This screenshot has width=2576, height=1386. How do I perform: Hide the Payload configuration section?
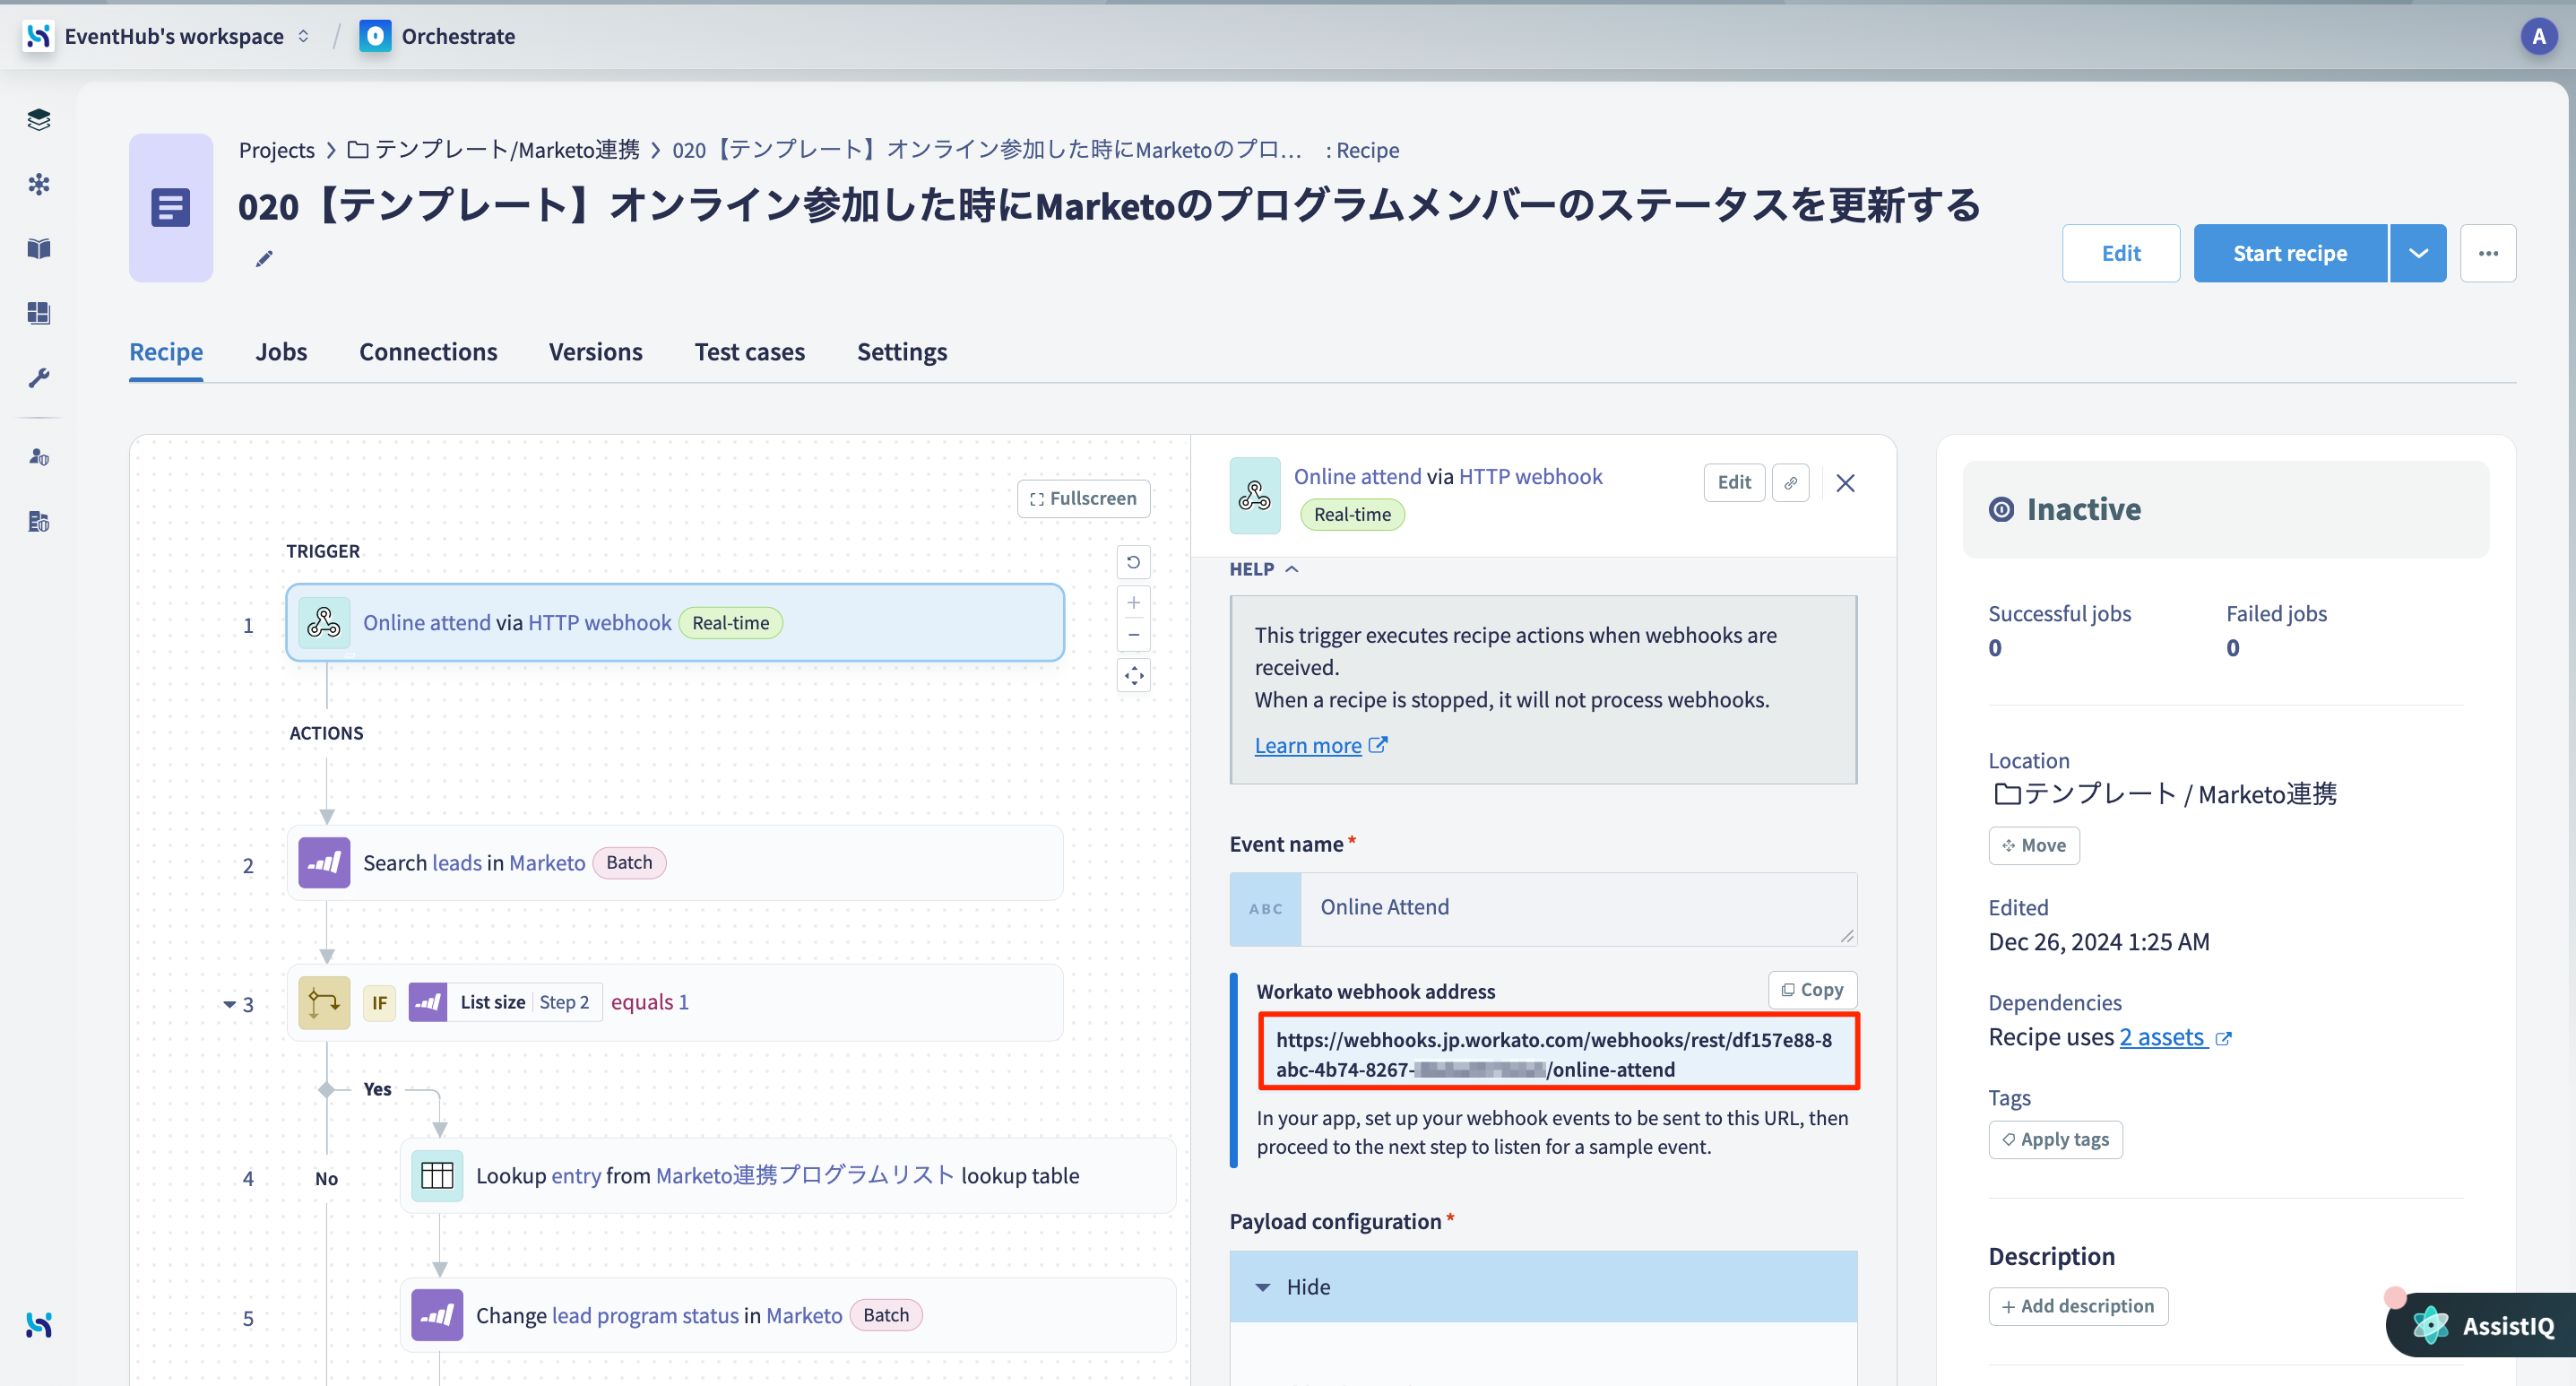(x=1543, y=1287)
